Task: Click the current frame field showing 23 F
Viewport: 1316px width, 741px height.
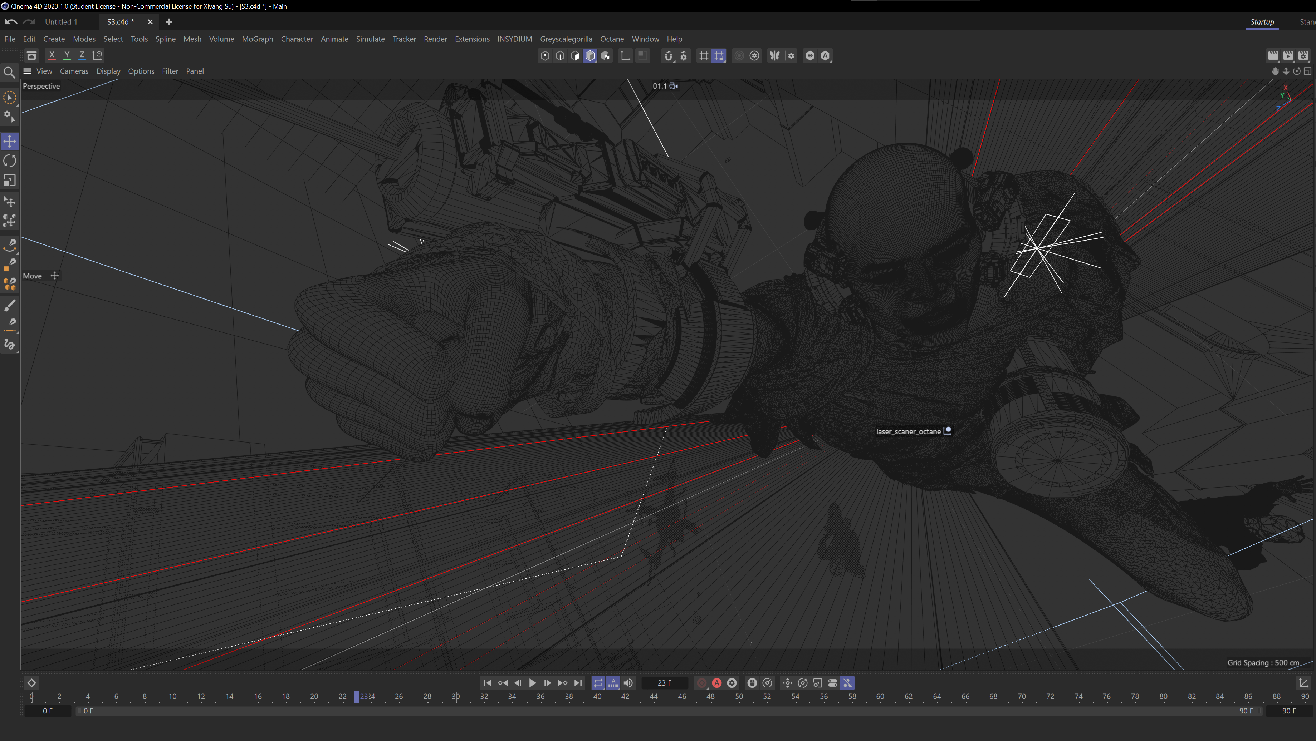Action: tap(664, 683)
